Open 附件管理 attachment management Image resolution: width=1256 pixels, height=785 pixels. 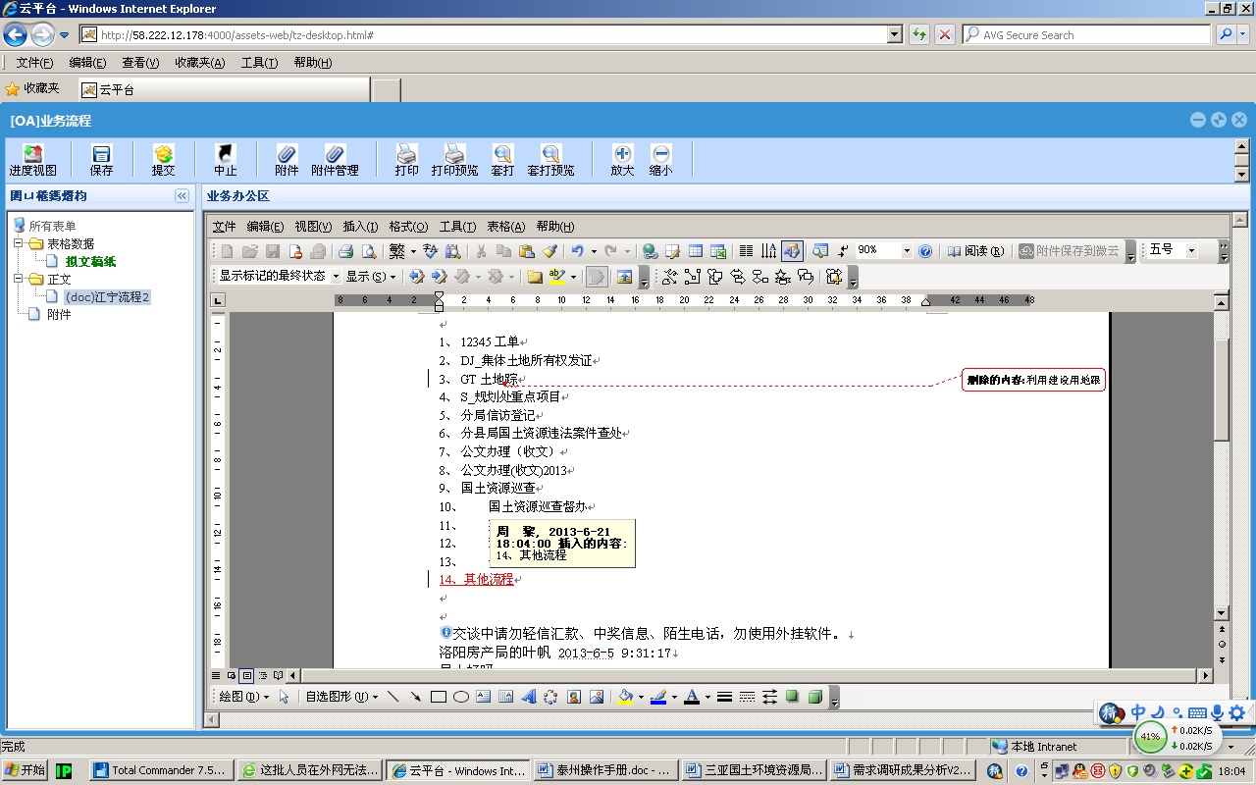click(x=335, y=160)
